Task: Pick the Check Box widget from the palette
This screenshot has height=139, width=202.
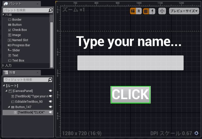Action: click(19, 30)
